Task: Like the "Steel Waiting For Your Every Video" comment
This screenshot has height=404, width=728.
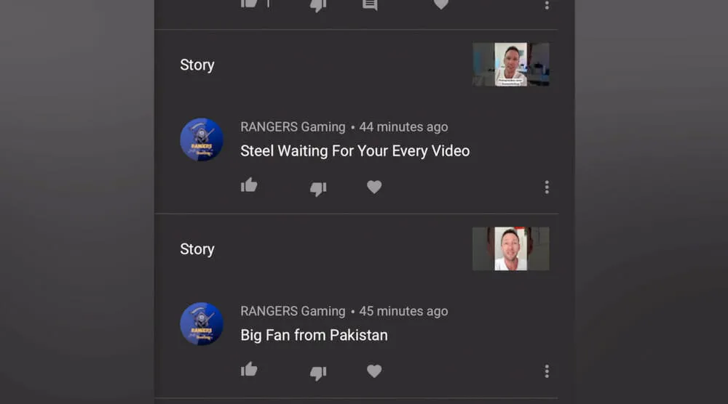Action: tap(249, 186)
